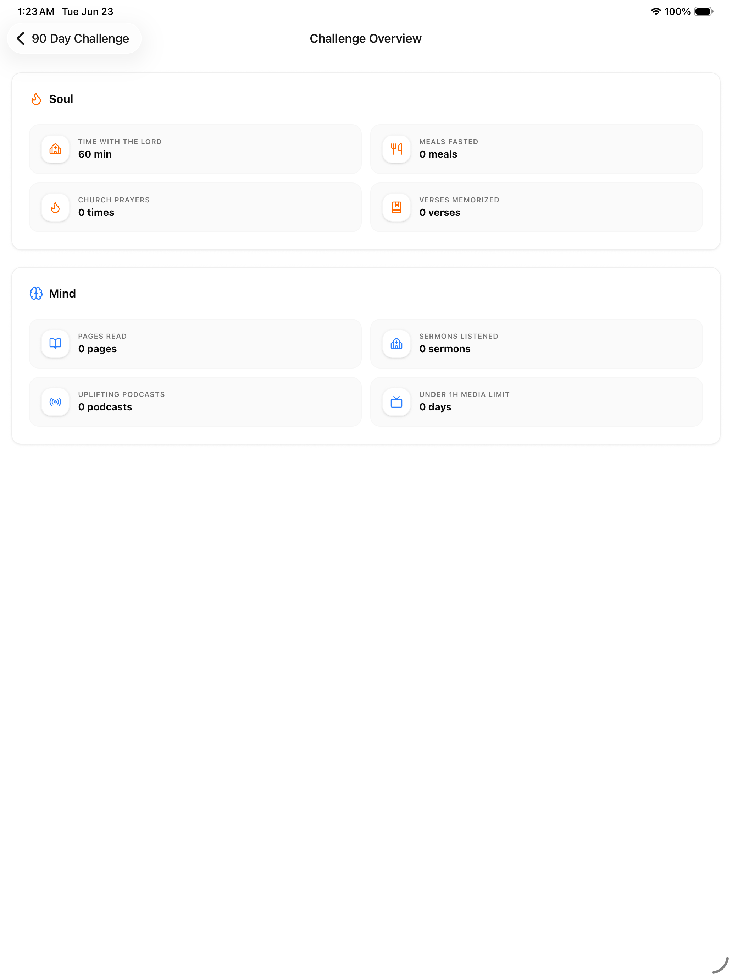Viewport: 732px width, 977px height.
Task: Tap the Uplifting Podcasts broadcast icon
Action: pos(55,402)
